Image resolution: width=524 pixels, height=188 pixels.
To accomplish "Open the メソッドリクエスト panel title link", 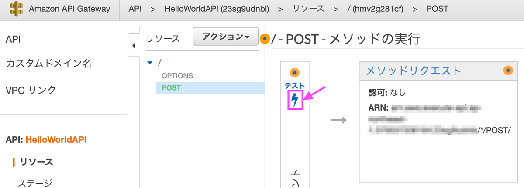I will tap(413, 70).
